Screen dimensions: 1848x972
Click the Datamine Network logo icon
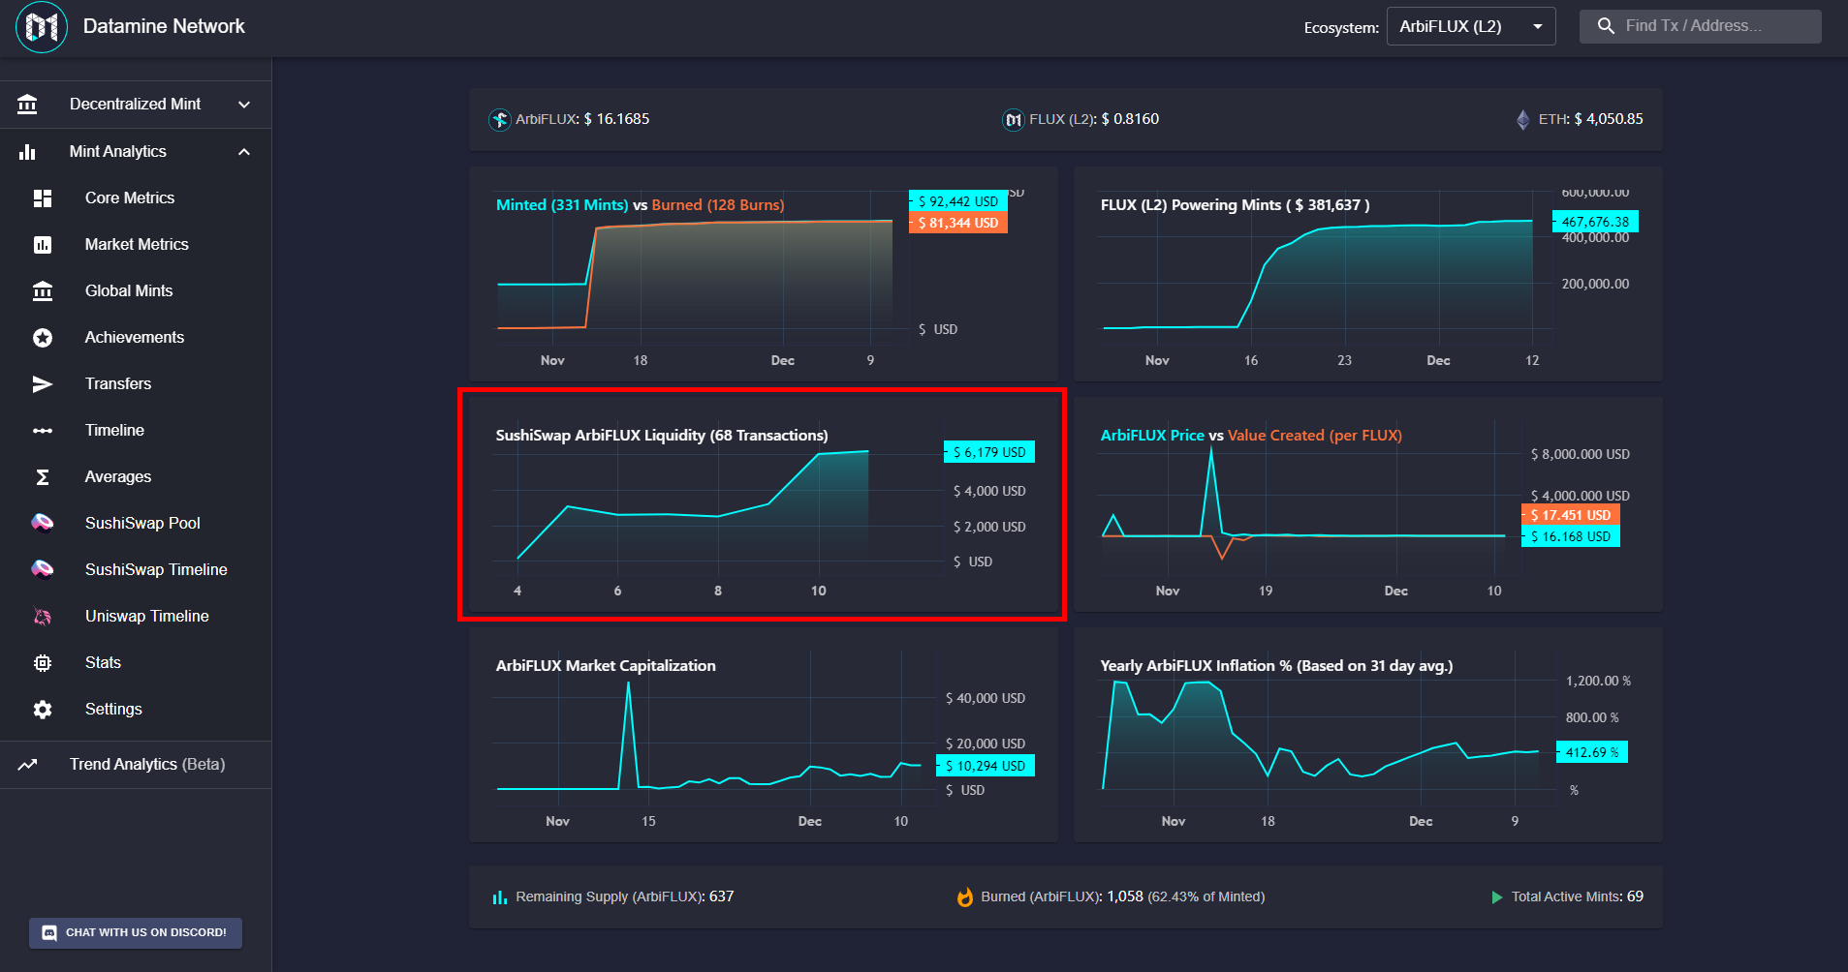pyautogui.click(x=42, y=27)
